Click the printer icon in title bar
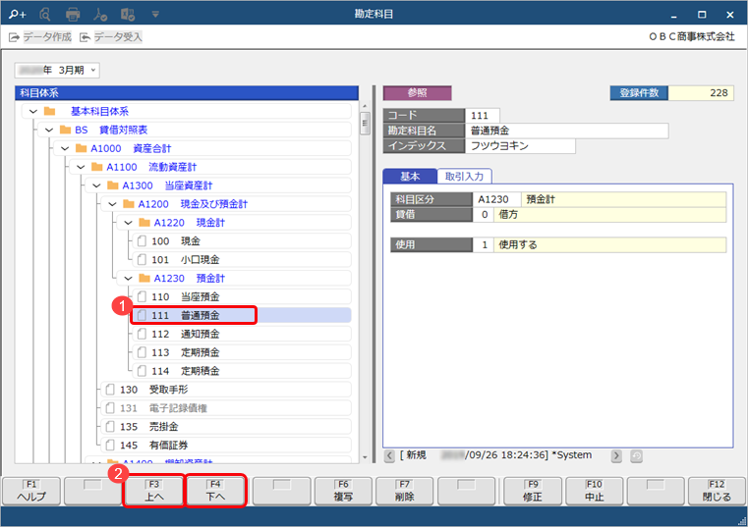Viewport: 748px width, 527px height. [73, 15]
